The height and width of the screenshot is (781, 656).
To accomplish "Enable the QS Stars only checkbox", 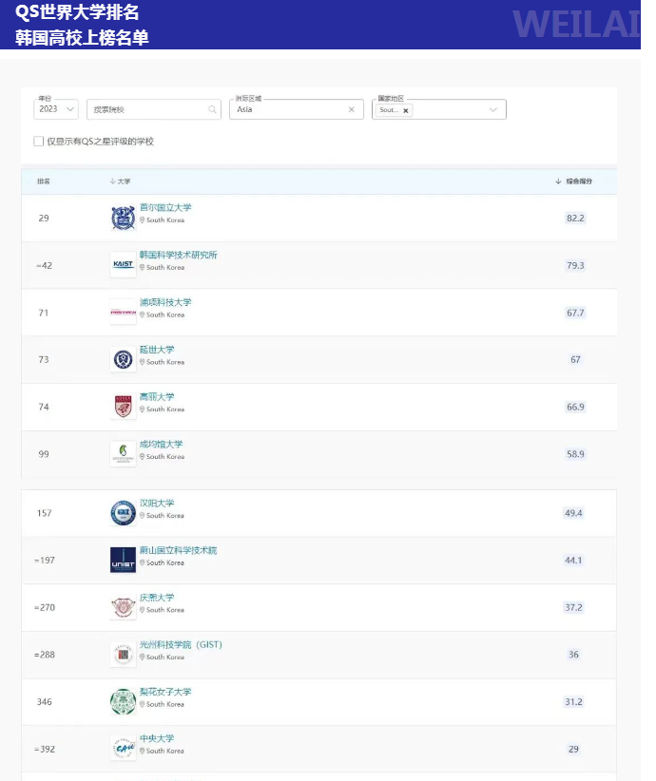I will point(38,142).
